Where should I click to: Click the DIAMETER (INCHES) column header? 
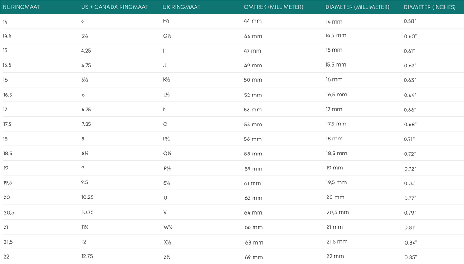click(430, 7)
